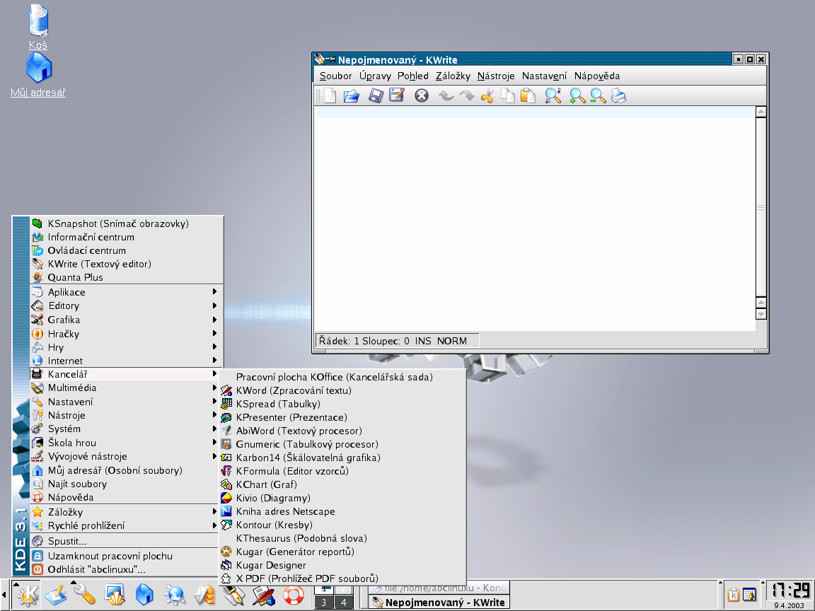This screenshot has height=611, width=815.
Task: Click the New document icon in KWrite toolbar
Action: coord(330,95)
